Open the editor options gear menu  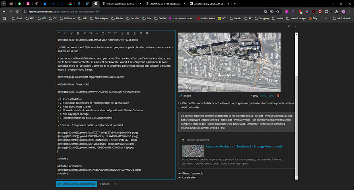pyautogui.click(x=147, y=33)
